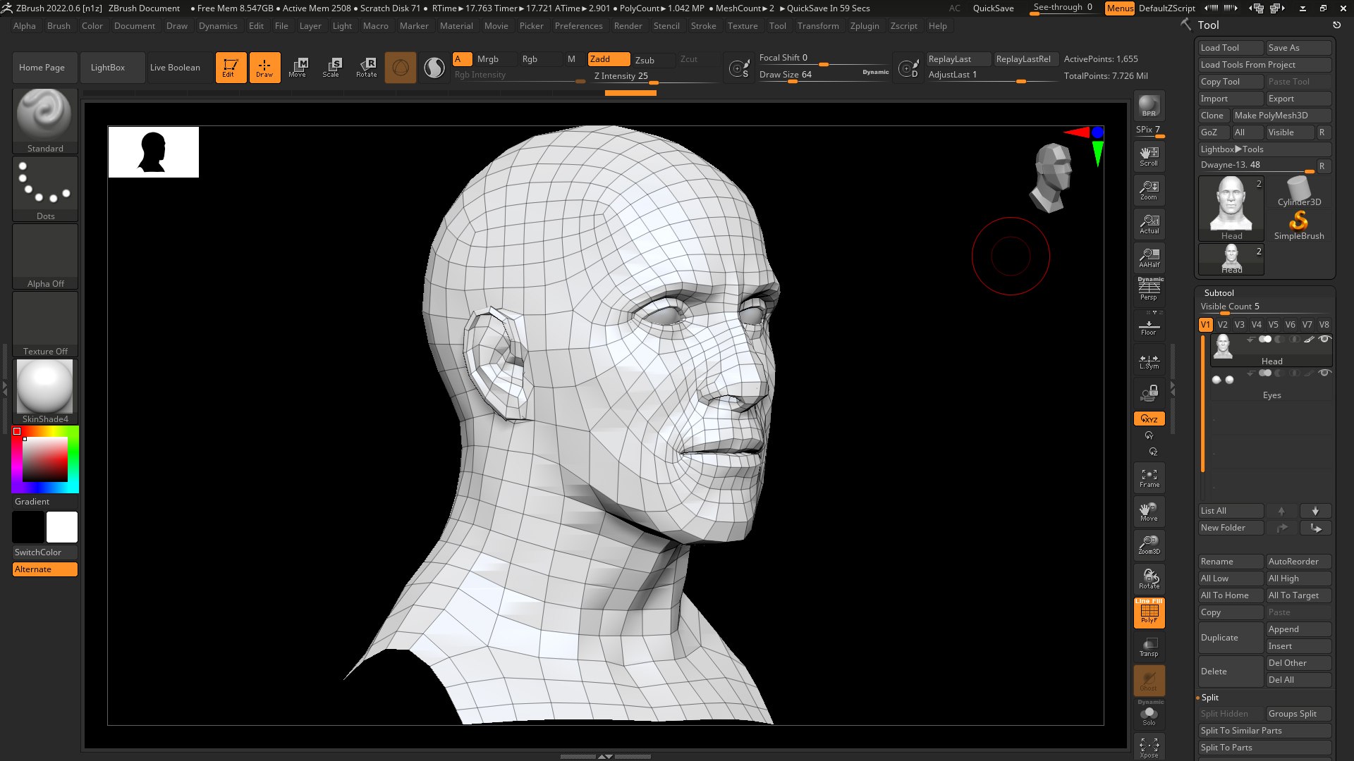Collapse the Subtool section
Image resolution: width=1354 pixels, height=761 pixels.
(x=1219, y=292)
